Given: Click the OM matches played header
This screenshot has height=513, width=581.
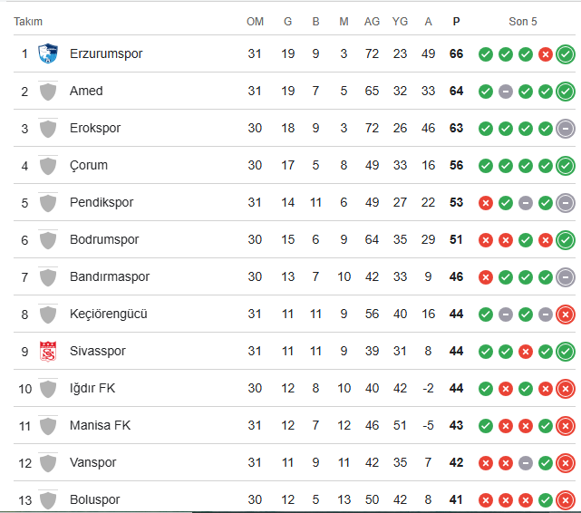Looking at the screenshot, I should [255, 22].
